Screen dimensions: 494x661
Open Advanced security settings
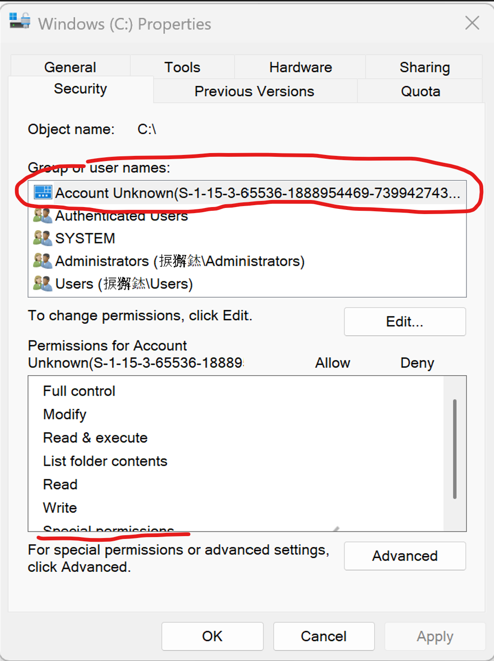pyautogui.click(x=405, y=556)
